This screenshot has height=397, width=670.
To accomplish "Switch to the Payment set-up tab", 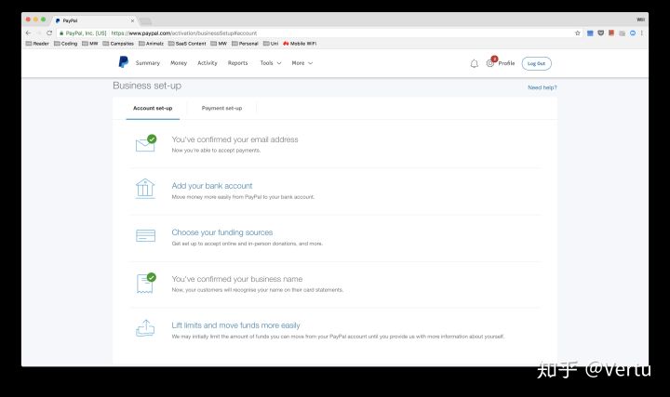I will [x=221, y=109].
